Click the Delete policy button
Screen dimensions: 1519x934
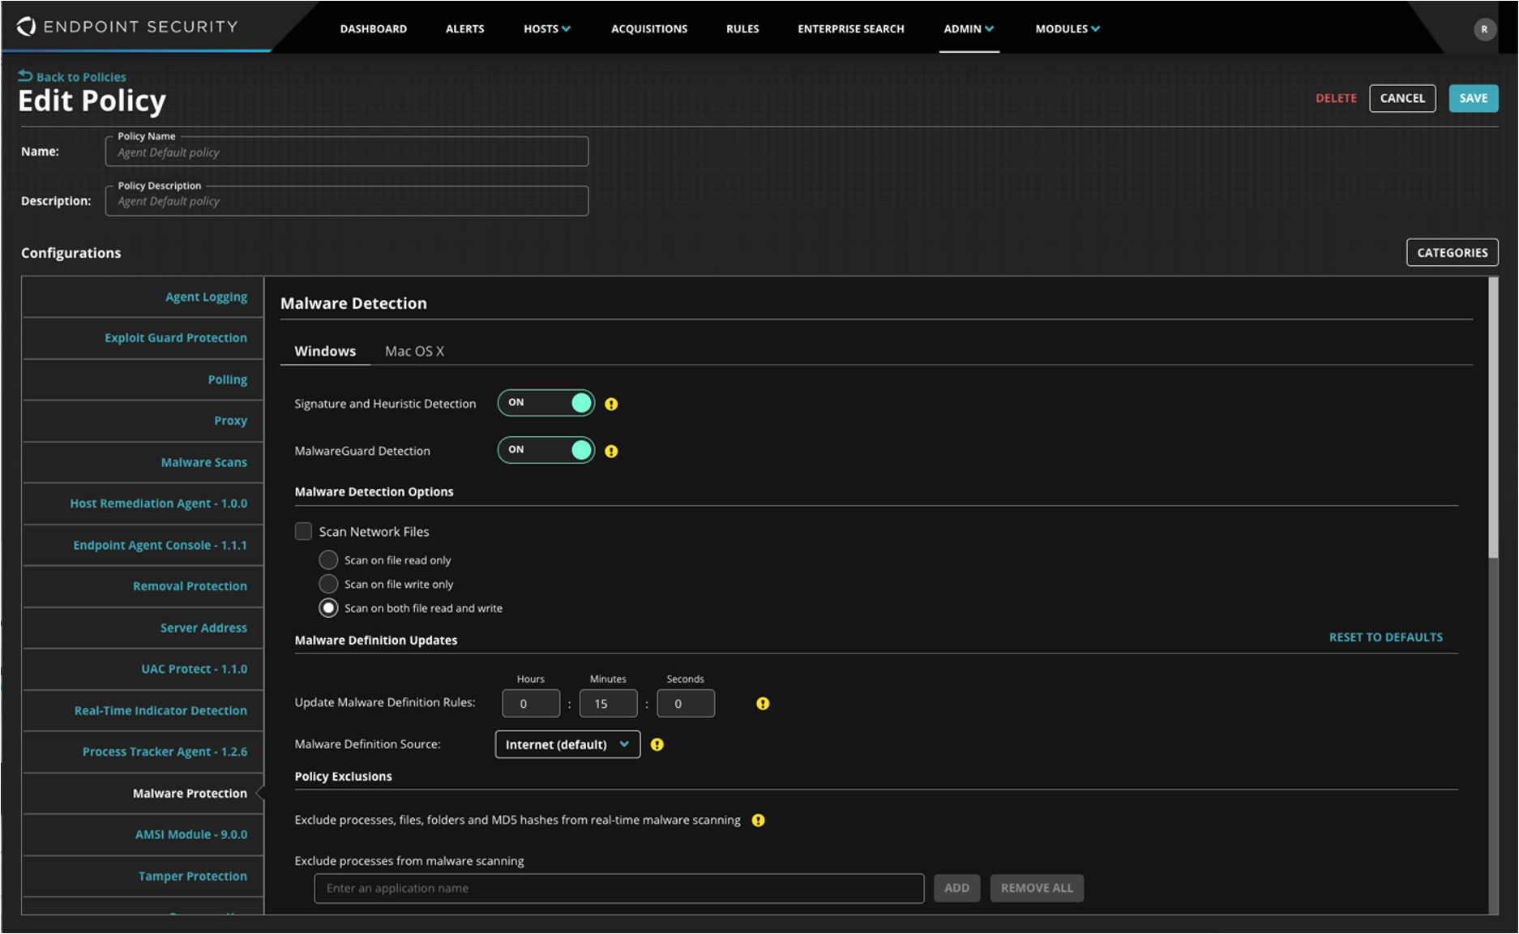[x=1336, y=98]
